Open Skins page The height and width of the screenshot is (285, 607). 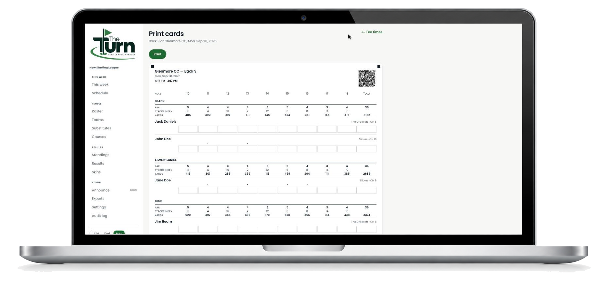coord(96,172)
